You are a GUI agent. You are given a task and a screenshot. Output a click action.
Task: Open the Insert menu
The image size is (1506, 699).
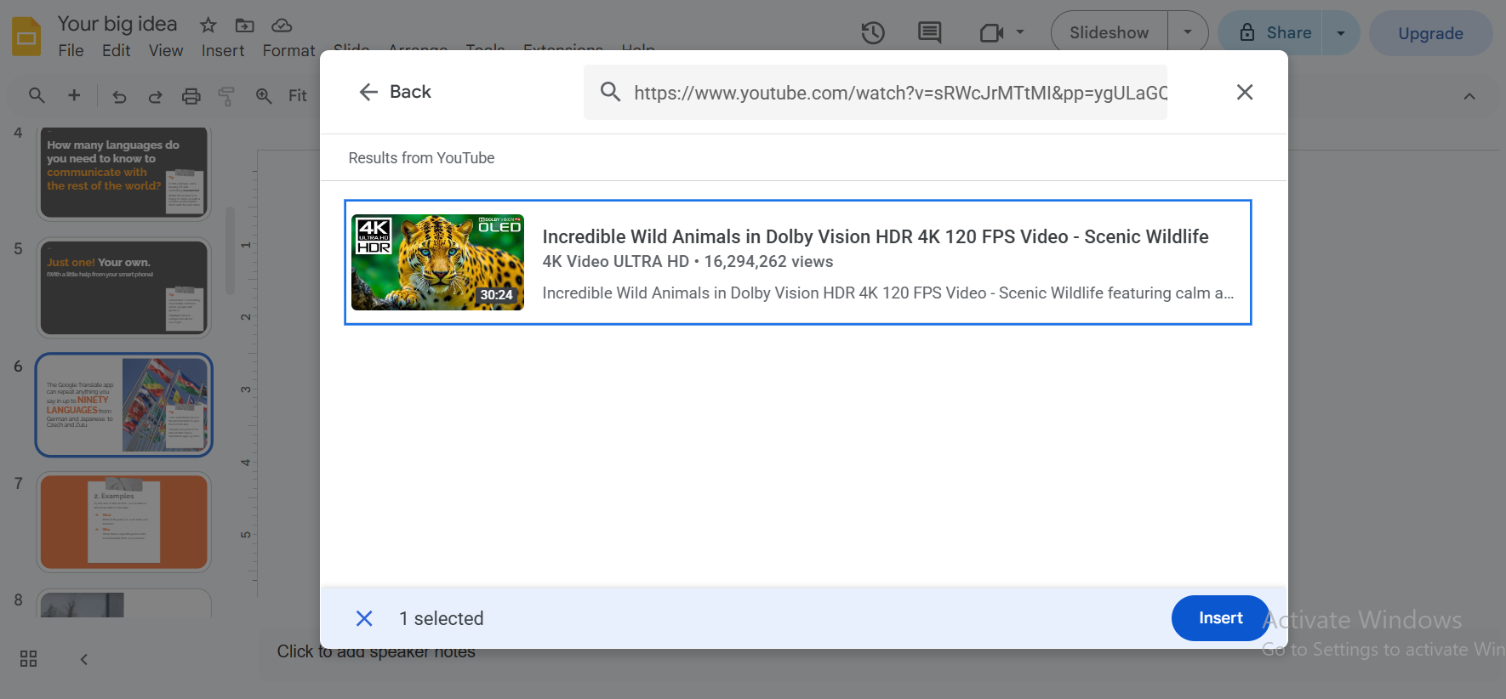(223, 50)
